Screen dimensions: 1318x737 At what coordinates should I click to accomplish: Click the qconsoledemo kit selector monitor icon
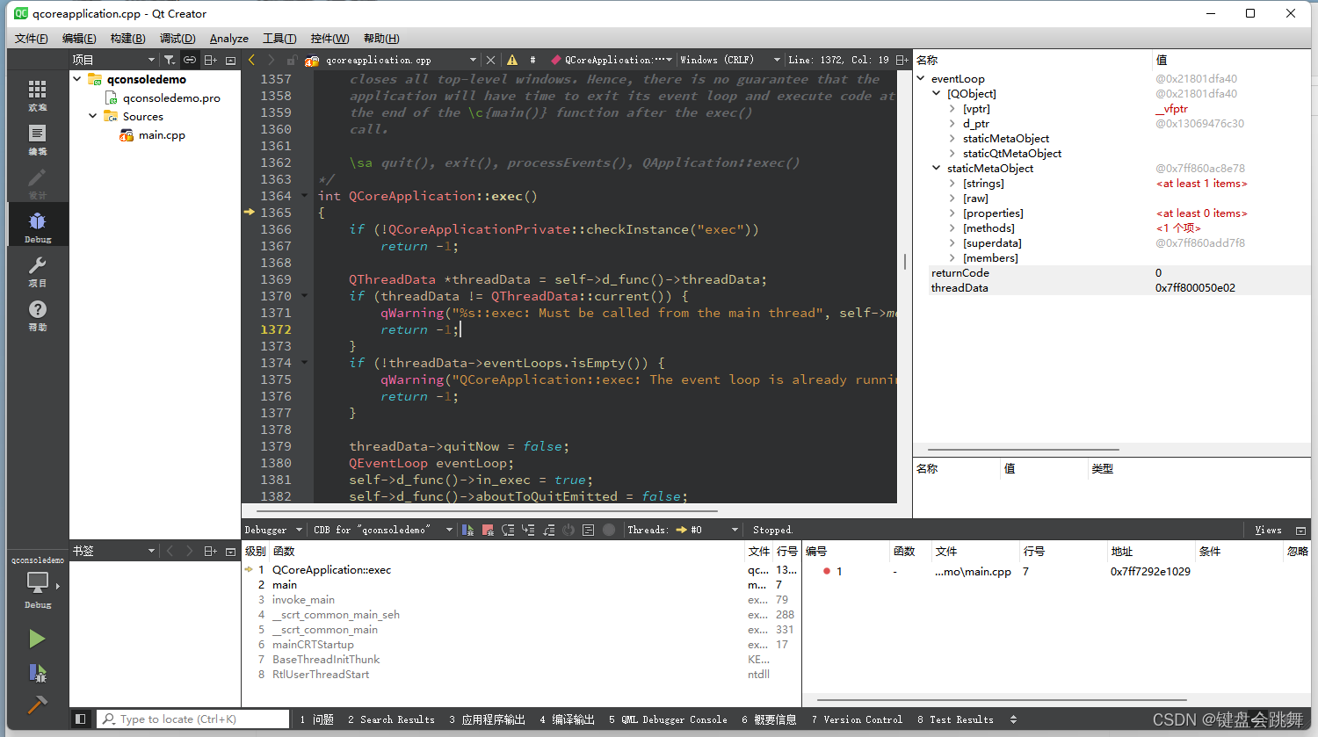(38, 582)
